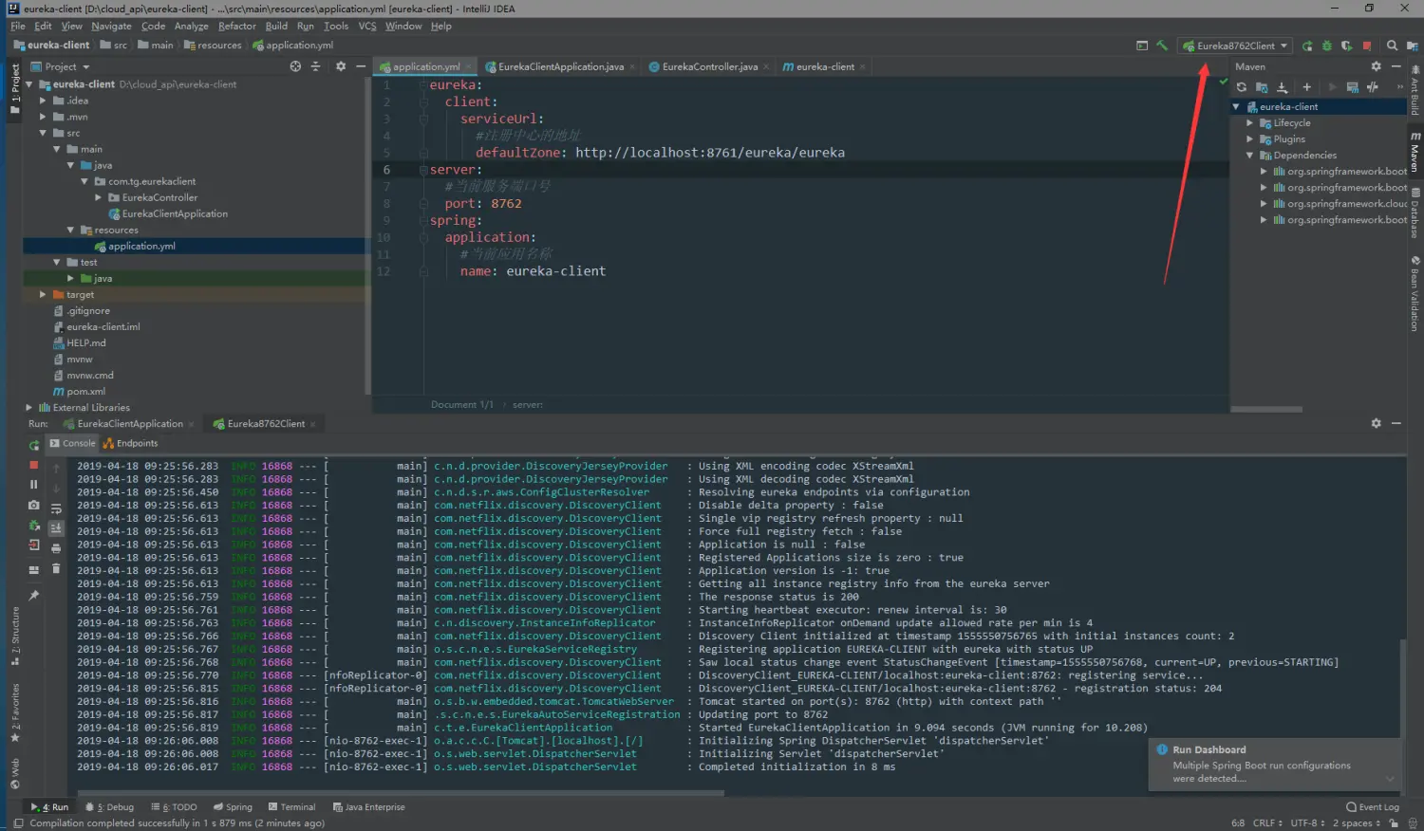Open the Eureka8762Client run configuration dropdown

coord(1235,46)
